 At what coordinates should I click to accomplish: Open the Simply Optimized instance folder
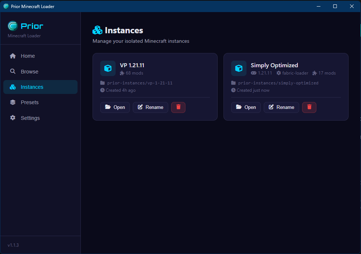(246, 107)
